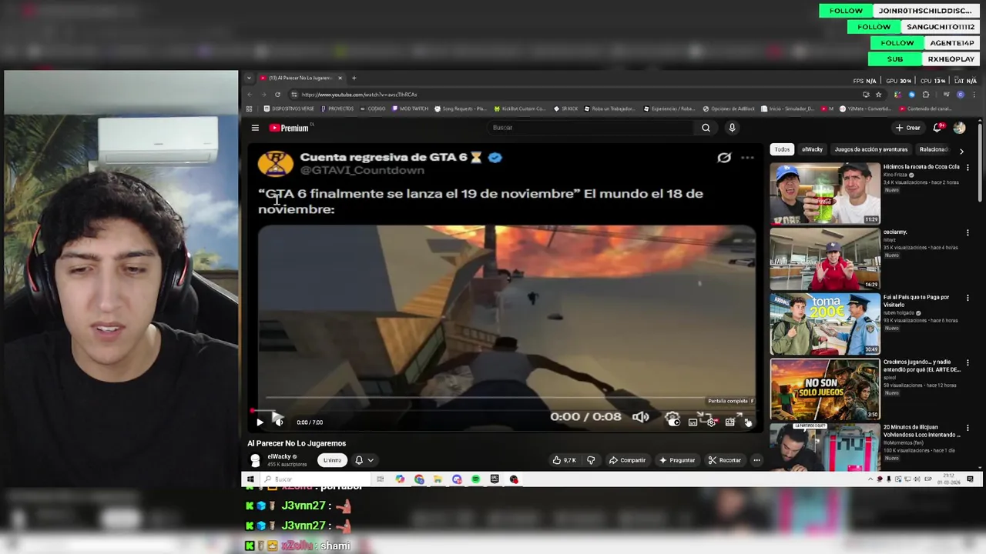Switch to Al Parecer No Lo Jugaremos tab
This screenshot has height=554, width=986.
tap(300, 78)
